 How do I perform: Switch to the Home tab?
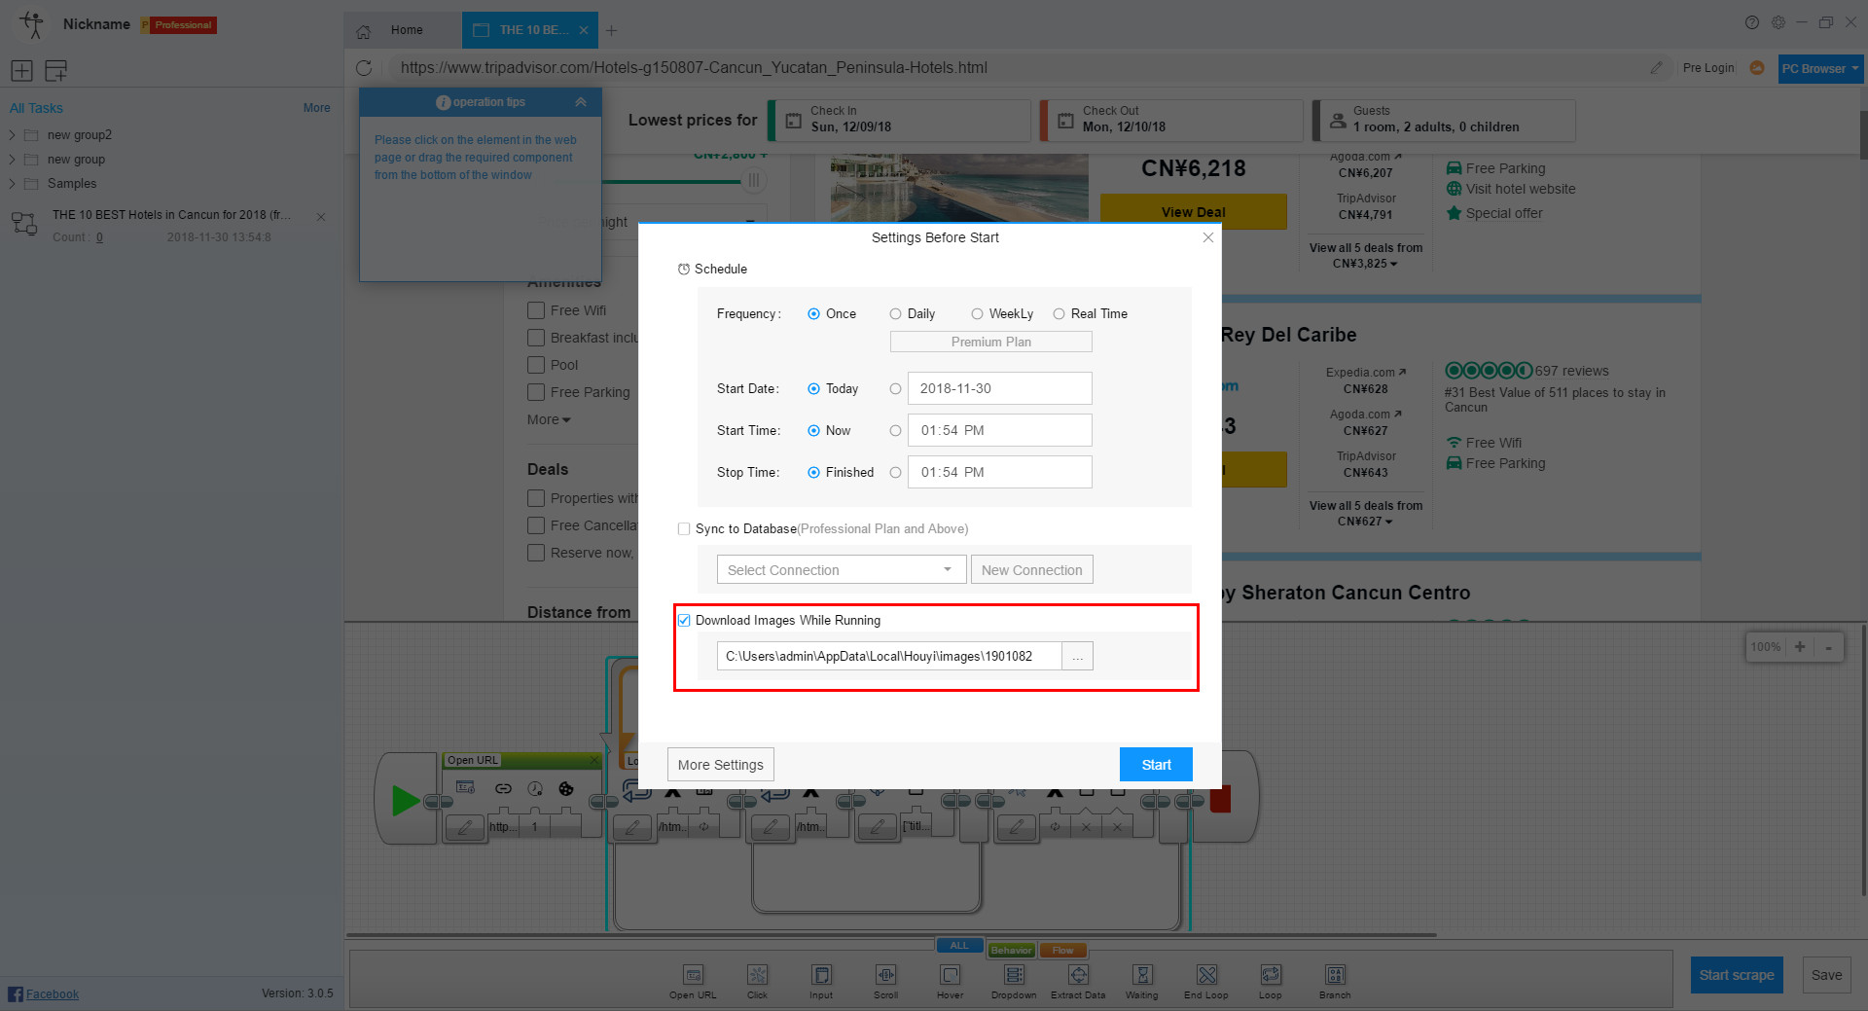(405, 30)
